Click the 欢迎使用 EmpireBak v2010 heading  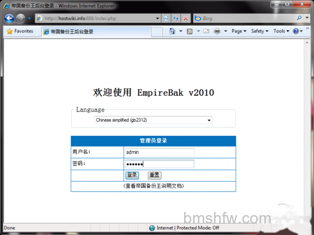click(153, 93)
